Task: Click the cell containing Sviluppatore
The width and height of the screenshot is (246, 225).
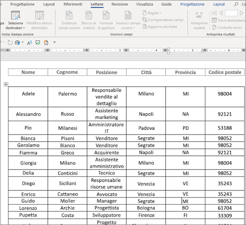Action: pyautogui.click(x=106, y=215)
